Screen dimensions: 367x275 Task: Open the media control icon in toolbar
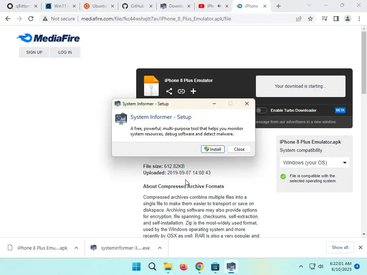pyautogui.click(x=324, y=19)
